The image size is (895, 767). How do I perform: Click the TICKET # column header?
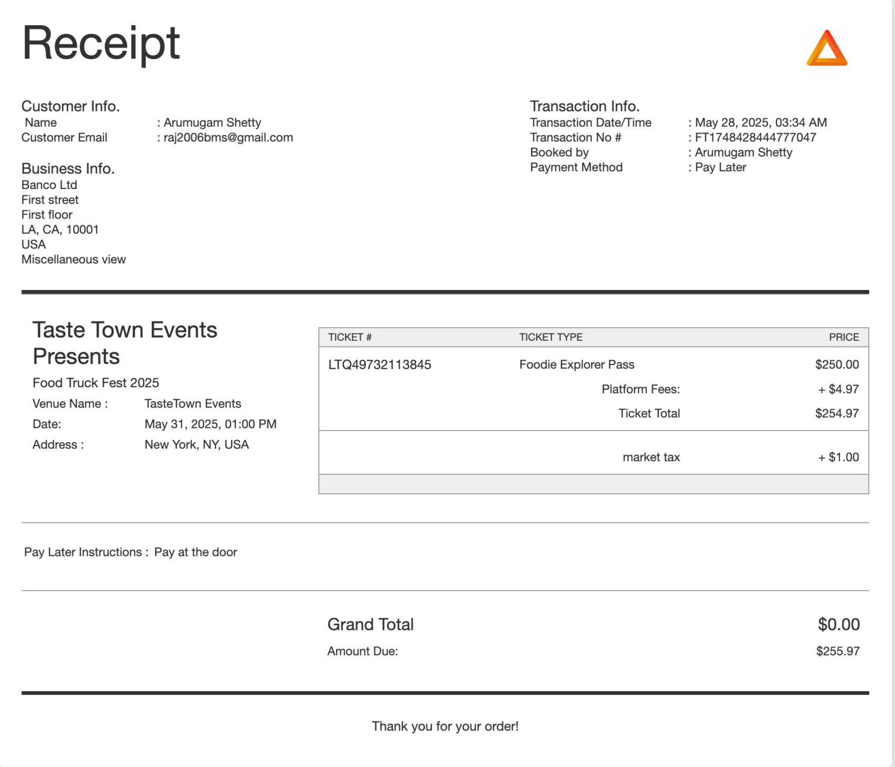tap(350, 337)
